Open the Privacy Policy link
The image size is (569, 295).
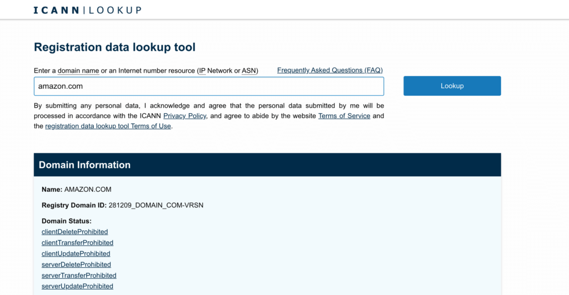184,116
